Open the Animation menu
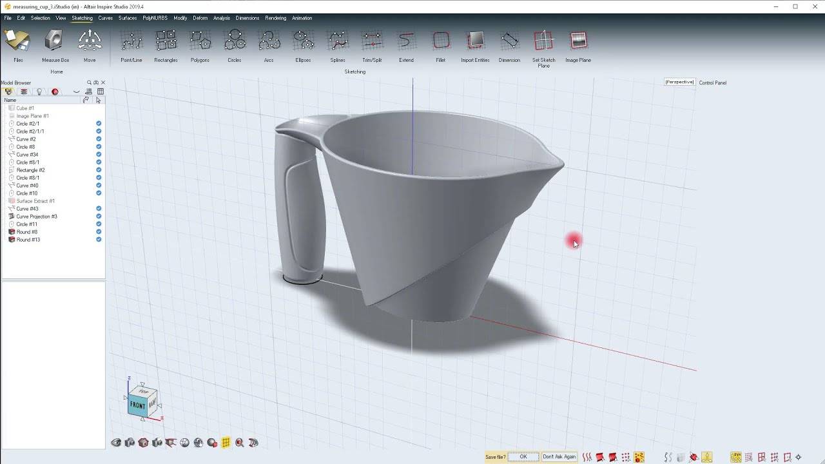 click(302, 18)
